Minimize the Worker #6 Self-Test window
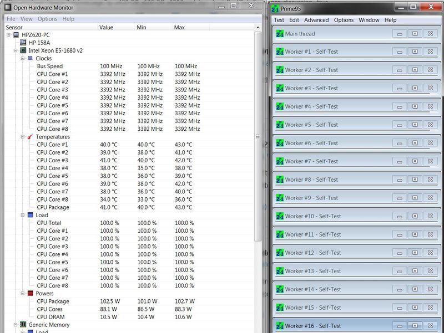 (x=400, y=143)
